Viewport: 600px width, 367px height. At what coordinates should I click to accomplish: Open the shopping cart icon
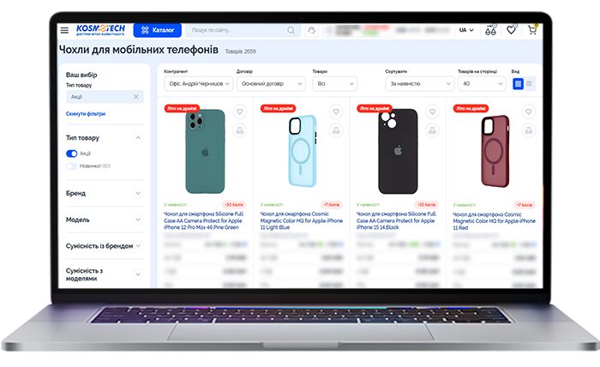click(x=532, y=30)
